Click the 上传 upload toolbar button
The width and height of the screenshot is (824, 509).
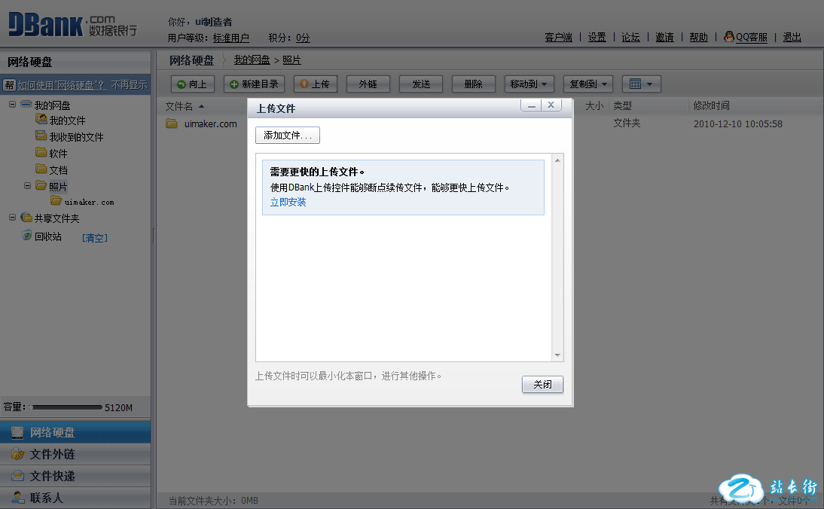(316, 84)
